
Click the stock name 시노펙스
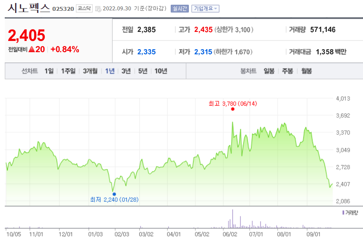29,8
